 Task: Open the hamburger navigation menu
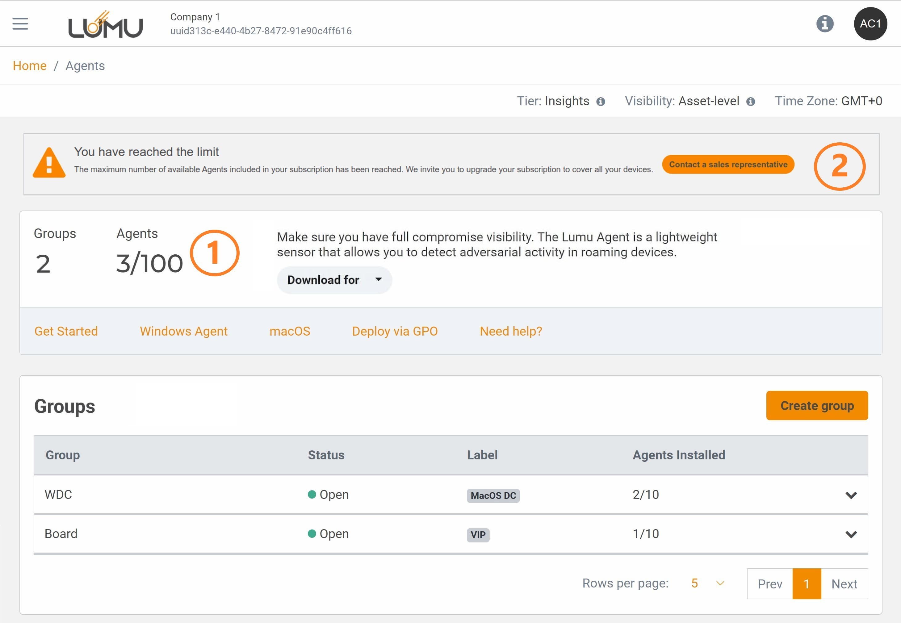(x=20, y=23)
